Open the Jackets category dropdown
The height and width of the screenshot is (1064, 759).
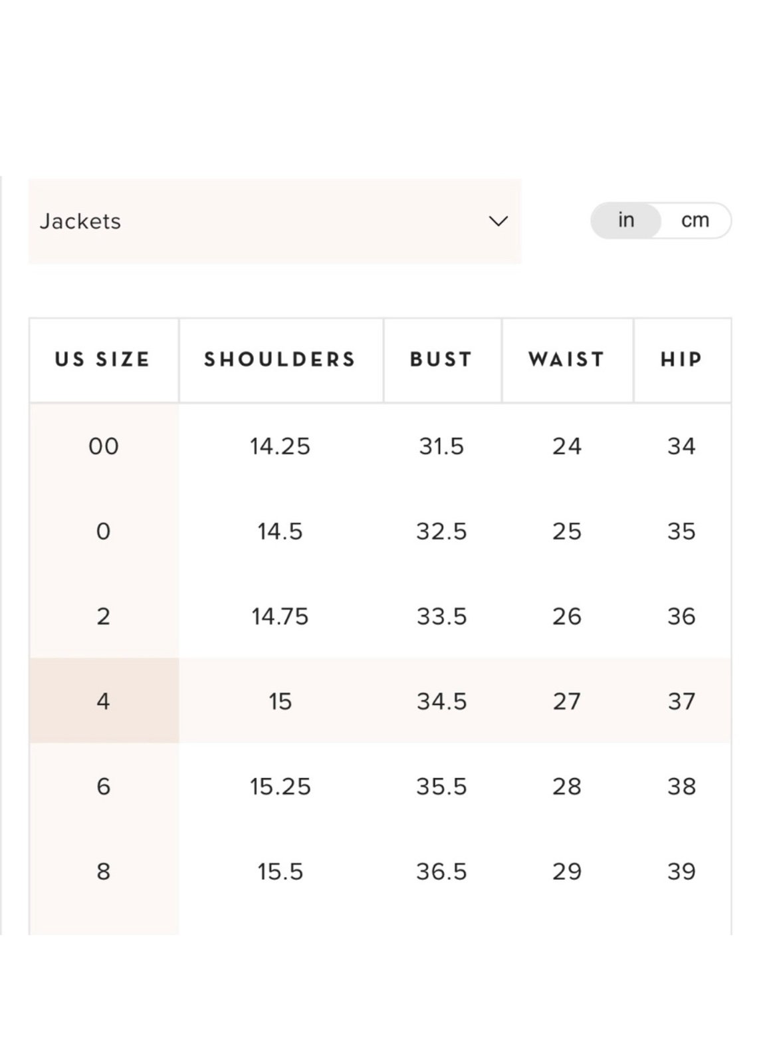coord(274,221)
